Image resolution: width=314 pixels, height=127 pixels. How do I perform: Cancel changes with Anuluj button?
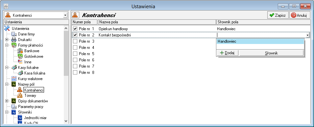point(300,15)
